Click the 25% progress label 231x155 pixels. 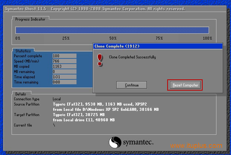pos(66,38)
